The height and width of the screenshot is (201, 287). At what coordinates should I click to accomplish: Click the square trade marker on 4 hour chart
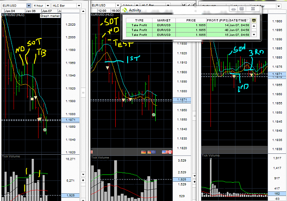point(32,99)
